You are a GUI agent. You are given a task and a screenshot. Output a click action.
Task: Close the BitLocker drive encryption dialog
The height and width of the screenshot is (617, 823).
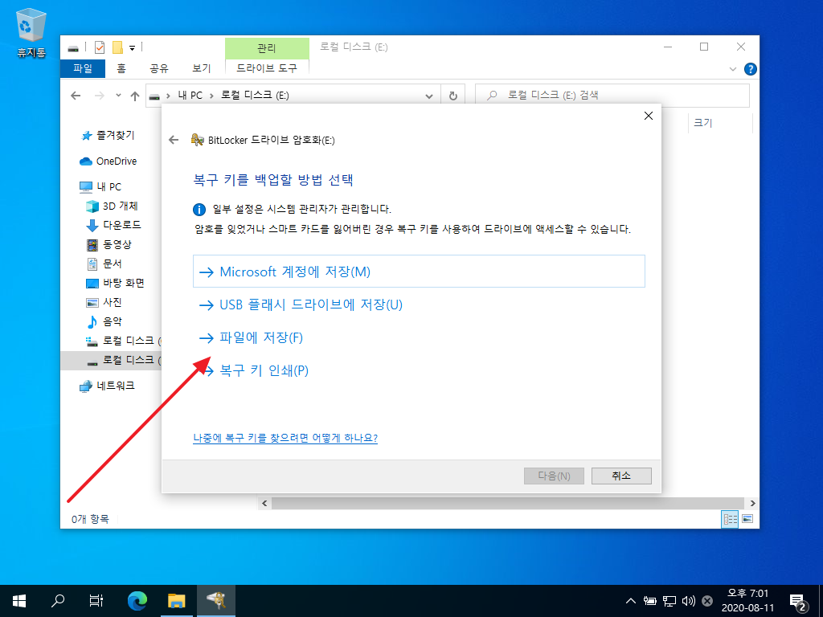pos(649,116)
